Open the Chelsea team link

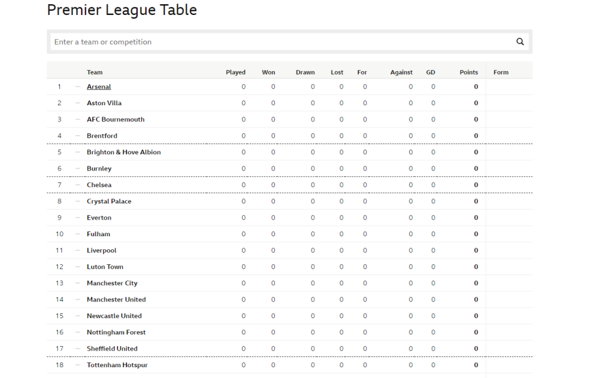pos(99,185)
